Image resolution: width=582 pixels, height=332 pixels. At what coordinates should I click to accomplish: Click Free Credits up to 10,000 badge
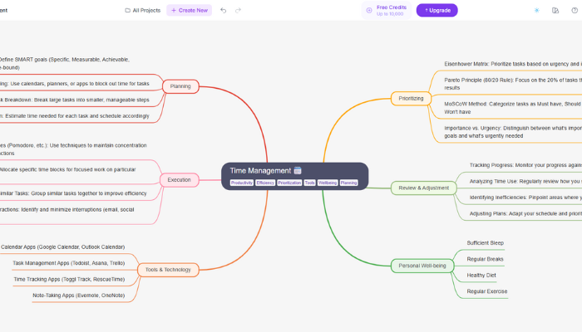(x=387, y=10)
